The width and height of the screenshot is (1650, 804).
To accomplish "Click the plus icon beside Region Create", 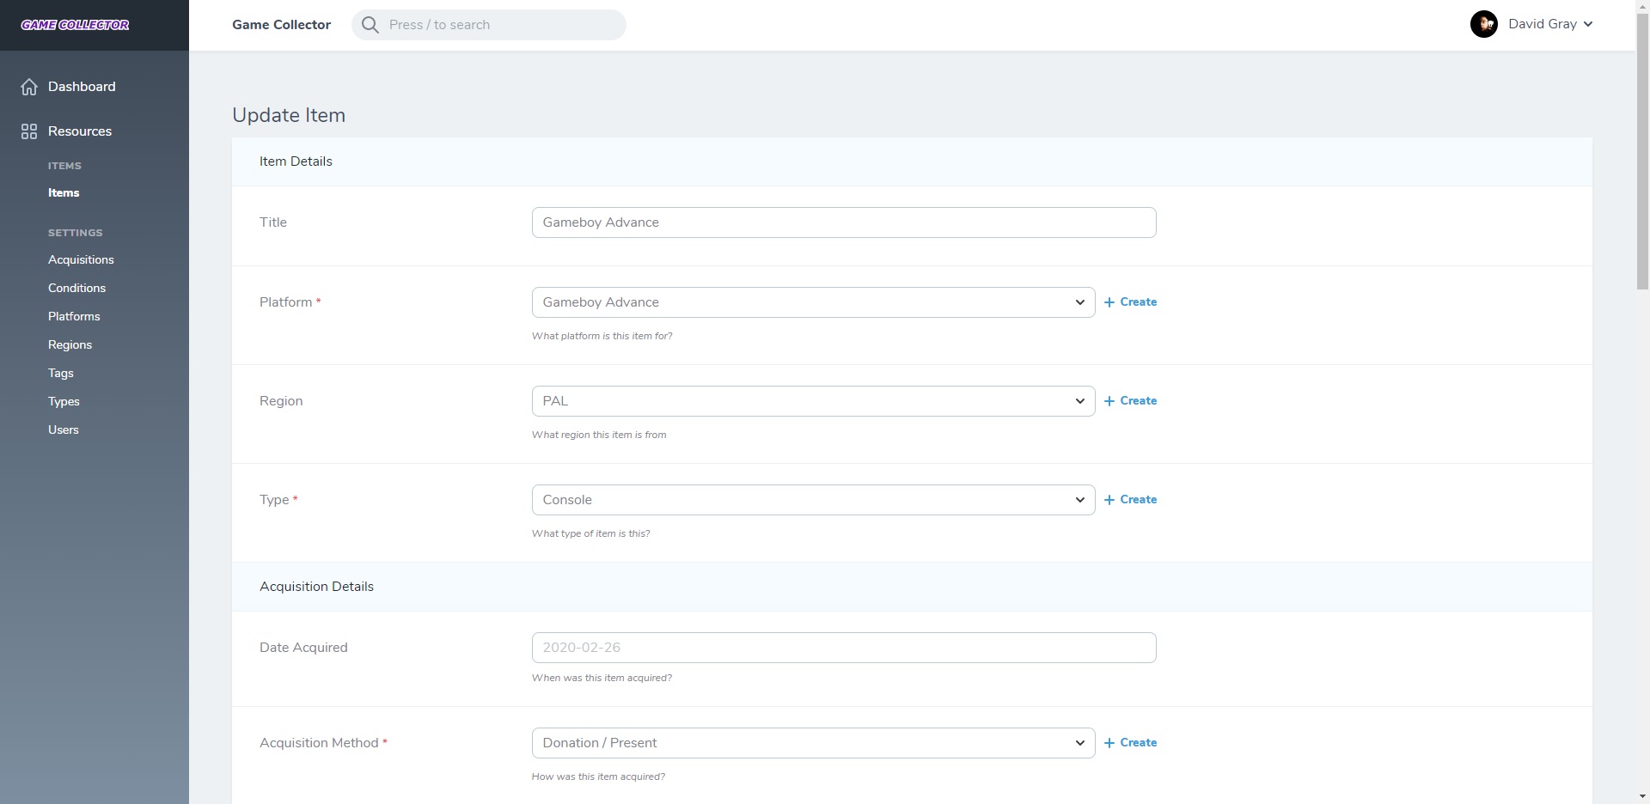I will tap(1109, 401).
